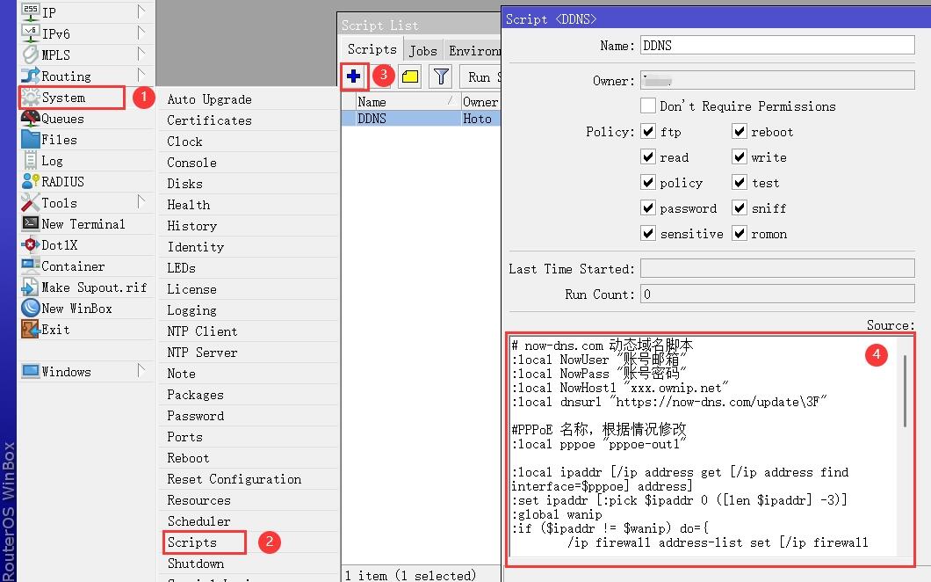Click the blue plus Add script icon
The height and width of the screenshot is (582, 931).
tap(354, 77)
